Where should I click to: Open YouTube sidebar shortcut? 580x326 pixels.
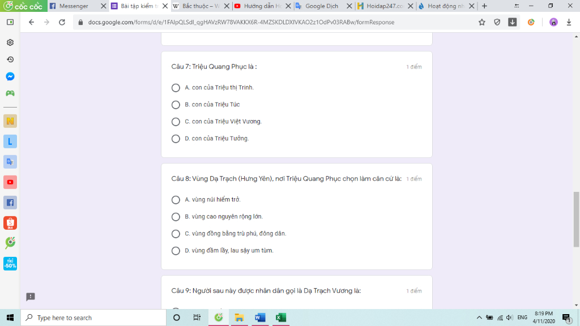[x=10, y=182]
